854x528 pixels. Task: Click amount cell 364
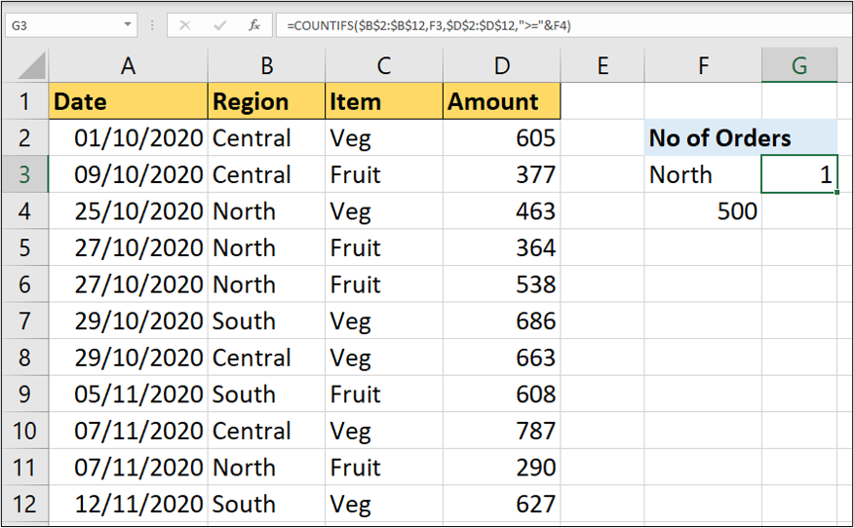point(502,247)
